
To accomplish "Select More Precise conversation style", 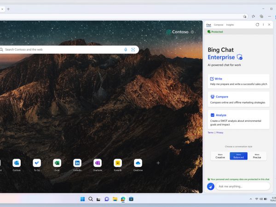I will [257, 156].
